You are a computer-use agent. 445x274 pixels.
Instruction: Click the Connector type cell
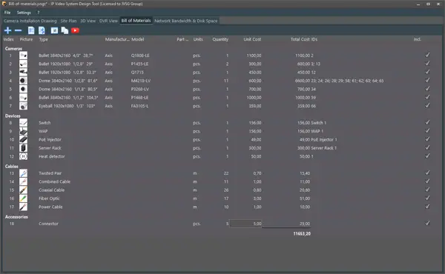coord(48,224)
